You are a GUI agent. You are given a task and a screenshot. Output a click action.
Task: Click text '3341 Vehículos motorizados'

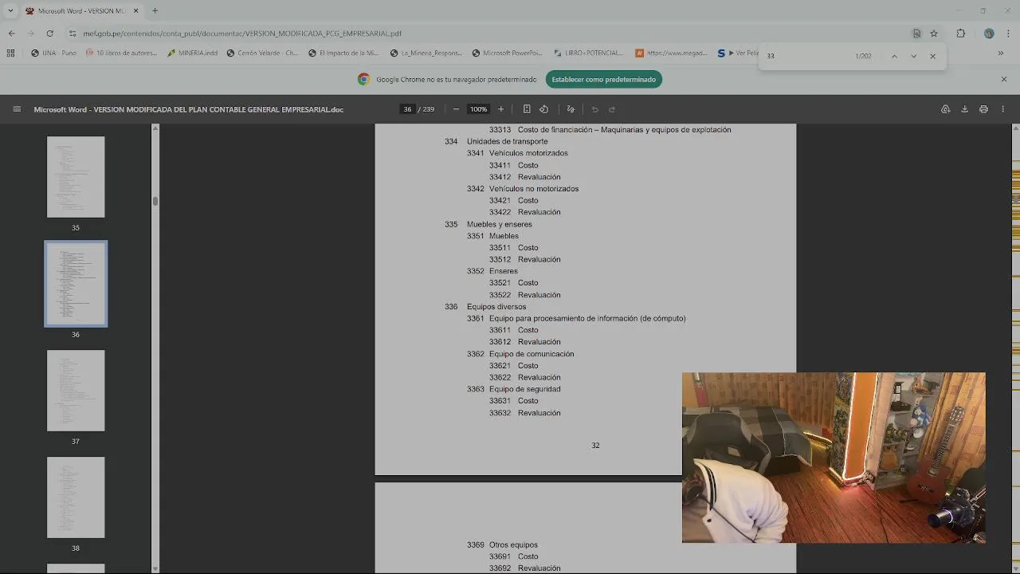517,153
